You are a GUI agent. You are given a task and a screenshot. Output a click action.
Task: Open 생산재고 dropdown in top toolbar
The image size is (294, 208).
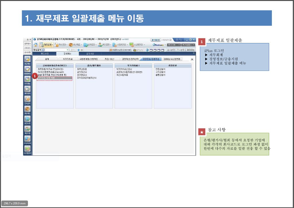(76, 45)
